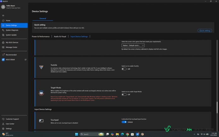Click the System Diagnosis sidebar icon

pyautogui.click(x=3, y=30)
